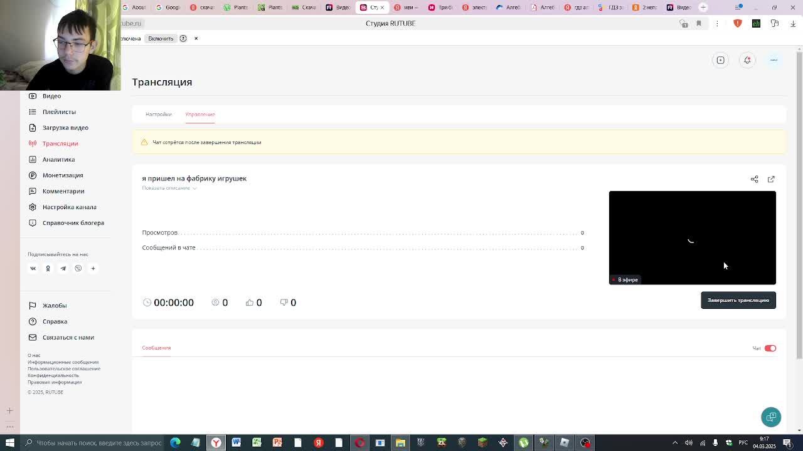Click help question mark next to Включить
The image size is (803, 451).
point(183,38)
